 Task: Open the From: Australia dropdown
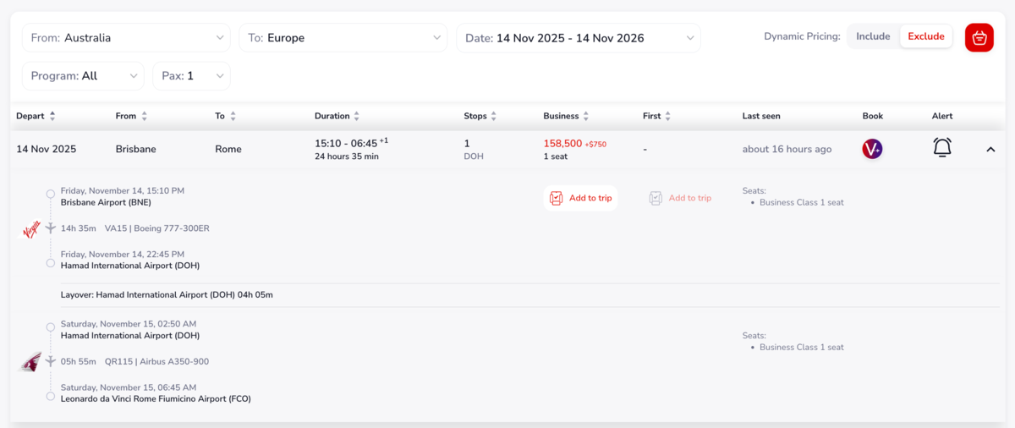point(126,38)
